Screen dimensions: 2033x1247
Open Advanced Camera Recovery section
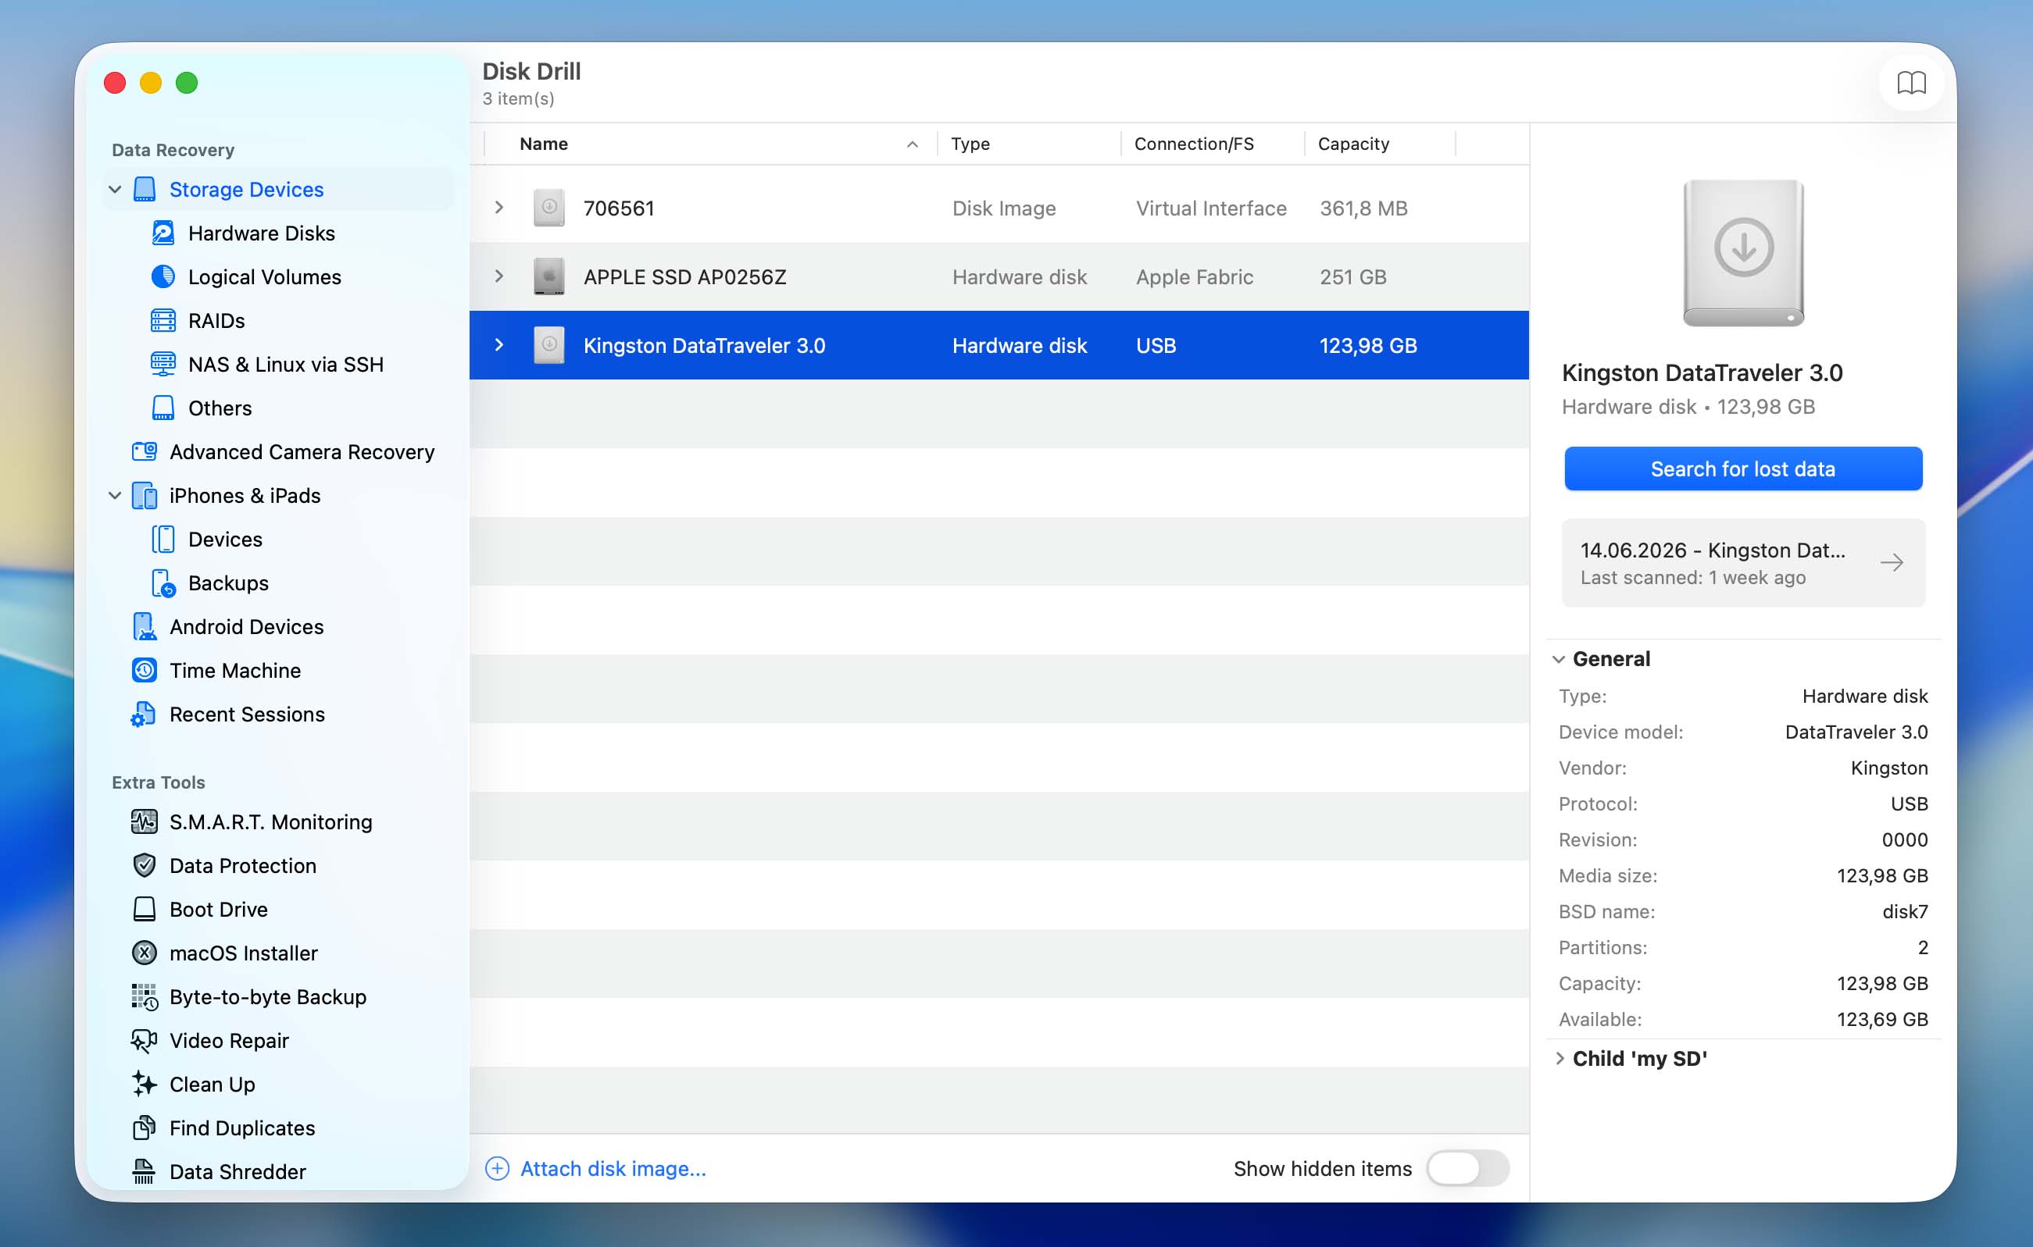pyautogui.click(x=302, y=452)
